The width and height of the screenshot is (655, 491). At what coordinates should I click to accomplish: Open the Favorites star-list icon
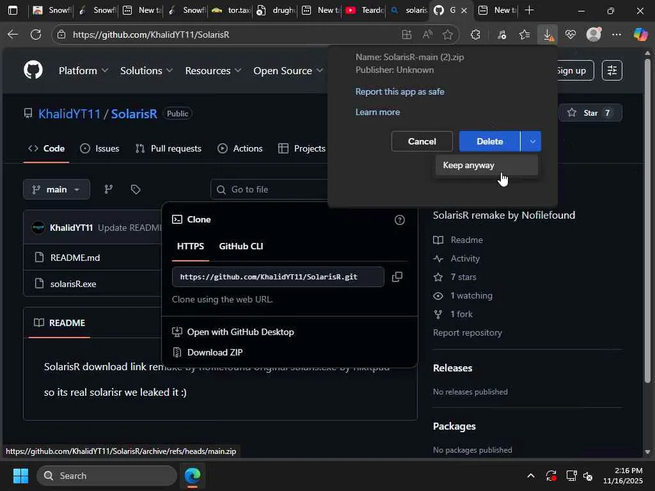pos(525,35)
